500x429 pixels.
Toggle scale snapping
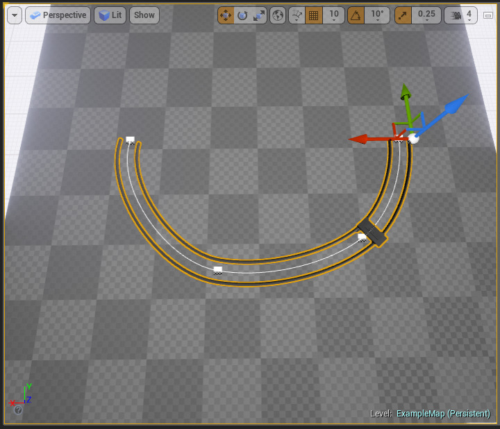pos(403,15)
